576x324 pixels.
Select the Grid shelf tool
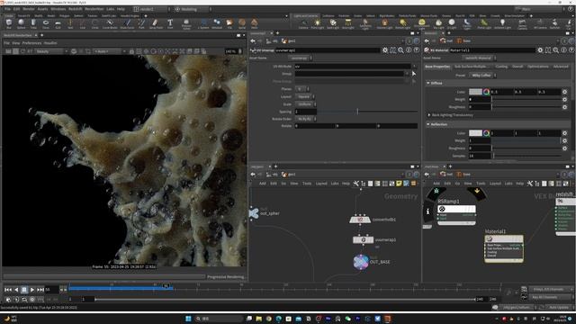58,24
